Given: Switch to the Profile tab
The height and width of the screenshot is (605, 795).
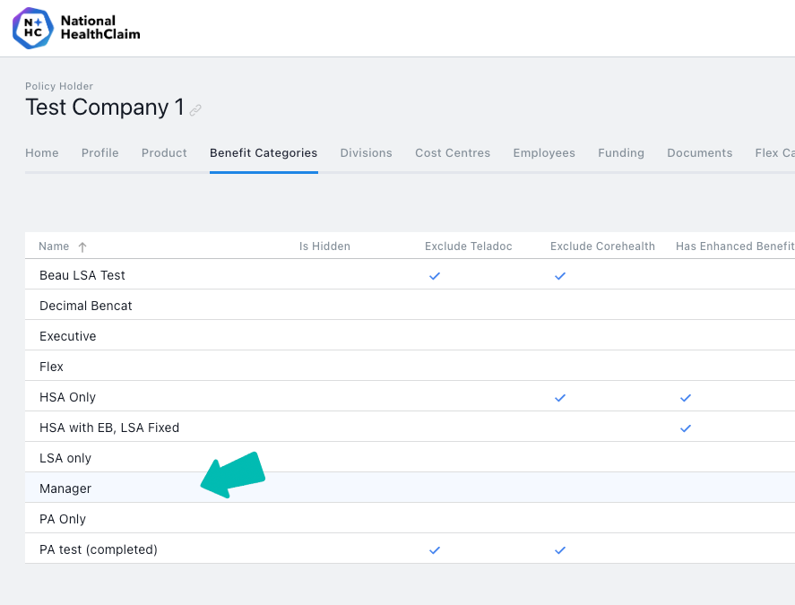Looking at the screenshot, I should pos(99,152).
